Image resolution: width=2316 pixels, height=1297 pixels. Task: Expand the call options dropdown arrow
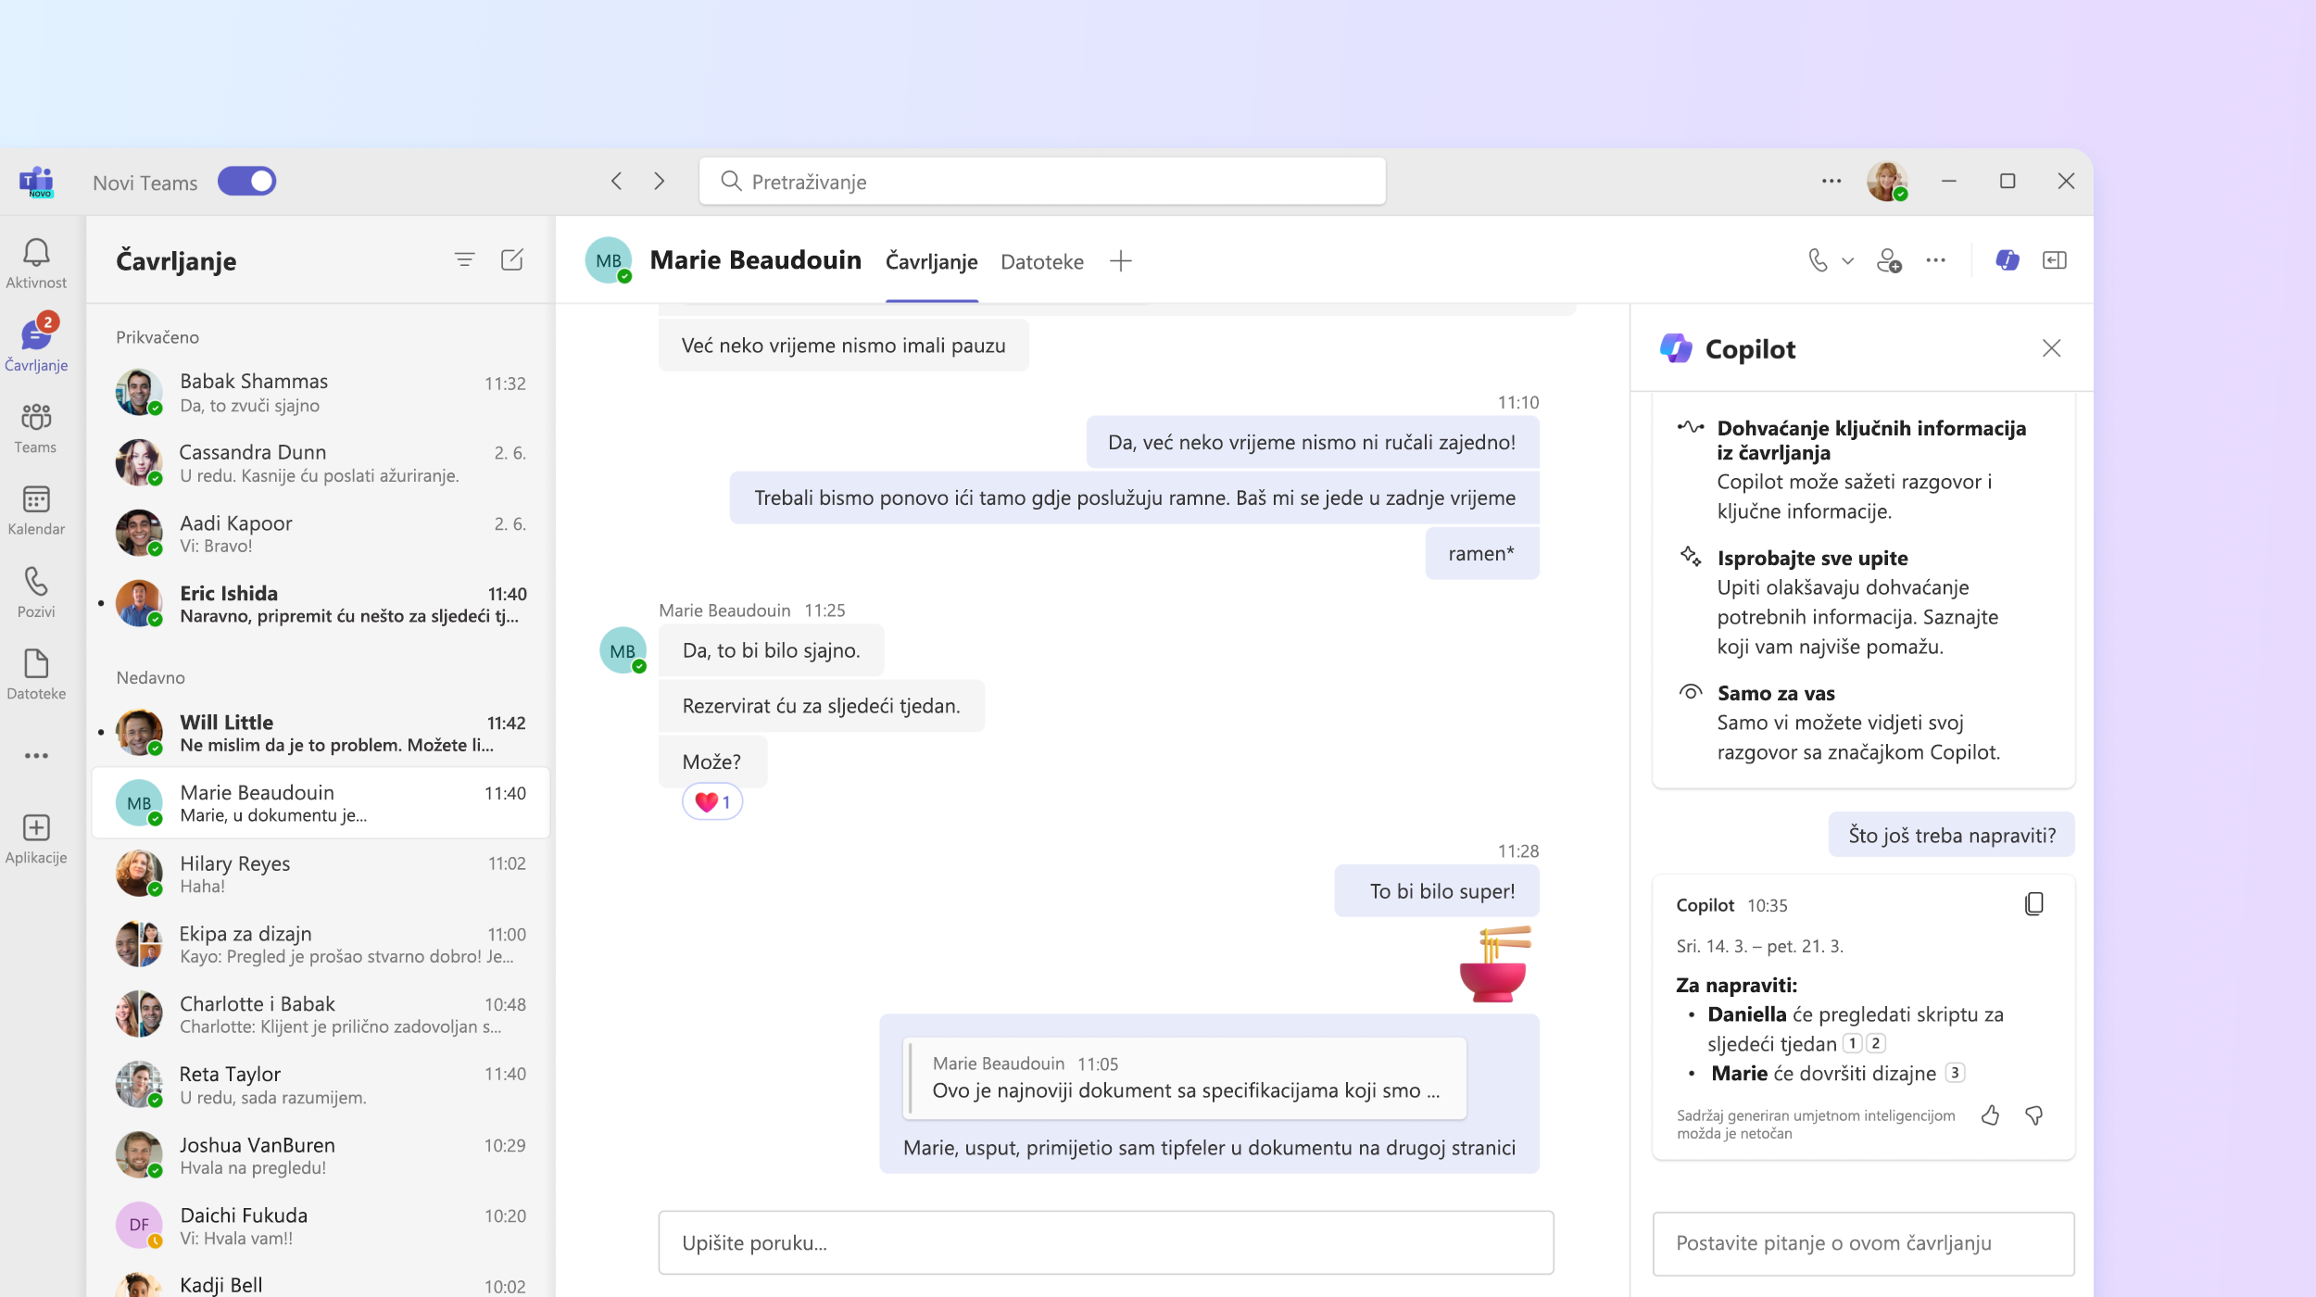pos(1848,261)
